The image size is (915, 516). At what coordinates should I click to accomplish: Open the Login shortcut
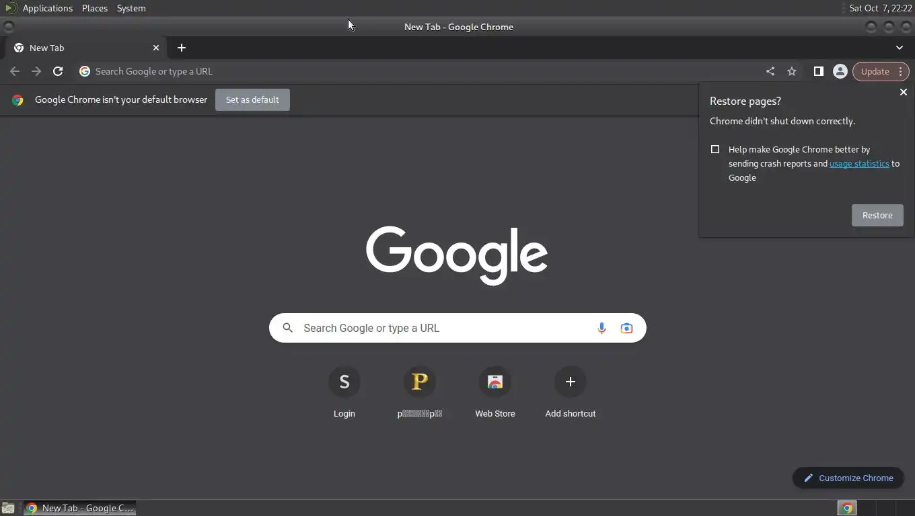(x=344, y=393)
